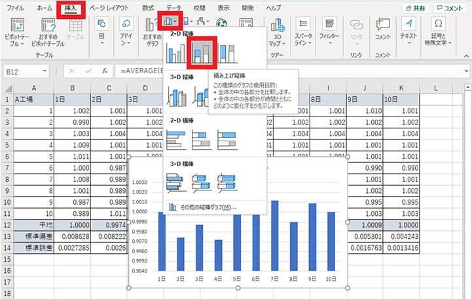Open the スパークライン dropdown arrow
This screenshot has height=299, width=472.
point(310,43)
